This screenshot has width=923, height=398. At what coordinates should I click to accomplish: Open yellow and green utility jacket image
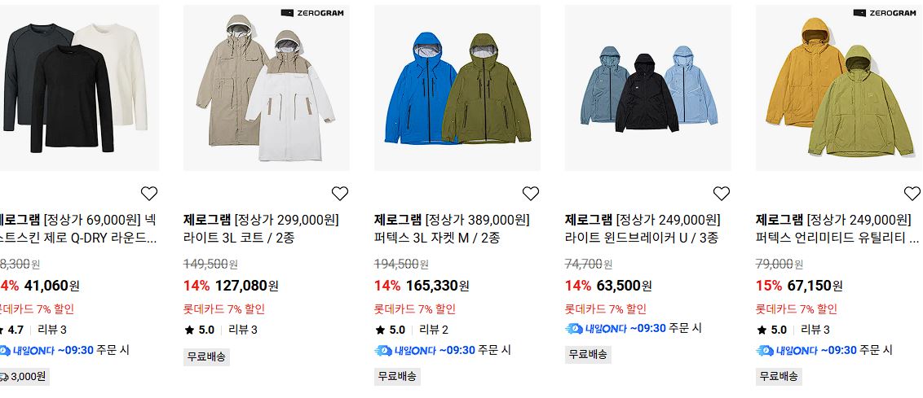tap(839, 88)
